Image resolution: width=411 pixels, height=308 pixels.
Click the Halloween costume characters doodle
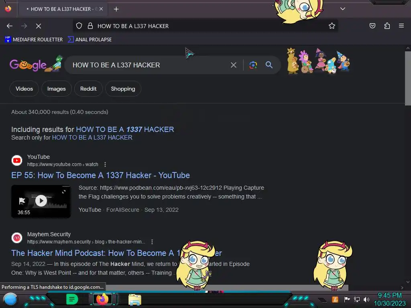click(318, 61)
